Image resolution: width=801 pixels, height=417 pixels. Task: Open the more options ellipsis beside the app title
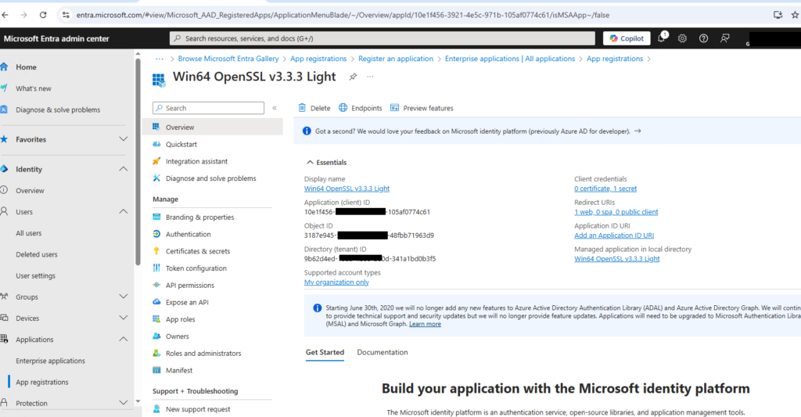[x=370, y=77]
